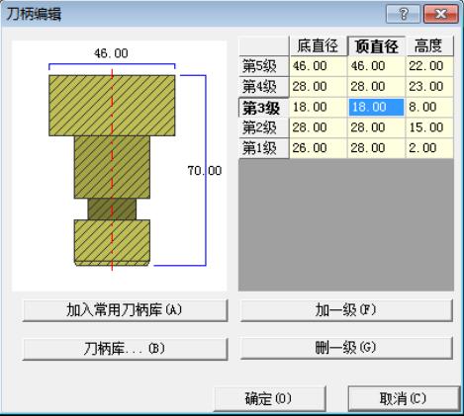This screenshot has height=416, width=464.
Task: Edit 第4级 height cell 23.00
Action: [429, 87]
